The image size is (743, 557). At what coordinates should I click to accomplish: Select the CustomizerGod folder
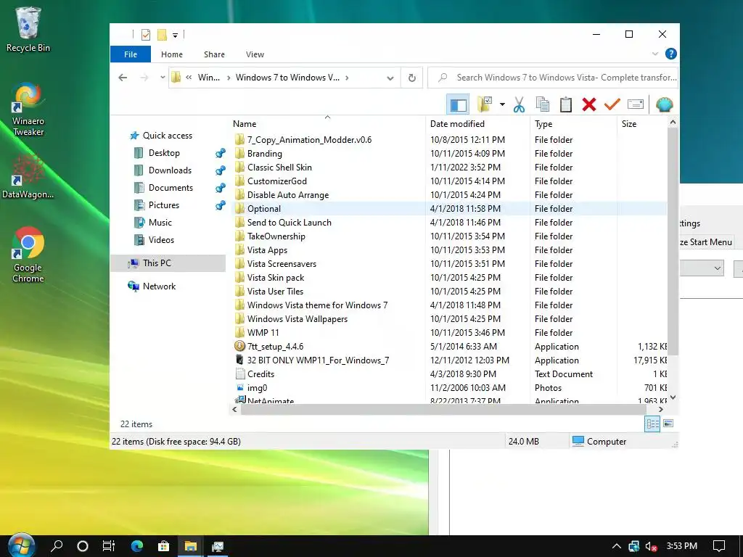coord(276,181)
